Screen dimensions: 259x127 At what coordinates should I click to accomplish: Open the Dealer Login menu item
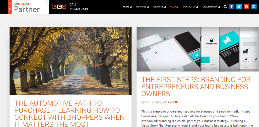pyautogui.click(x=211, y=7)
